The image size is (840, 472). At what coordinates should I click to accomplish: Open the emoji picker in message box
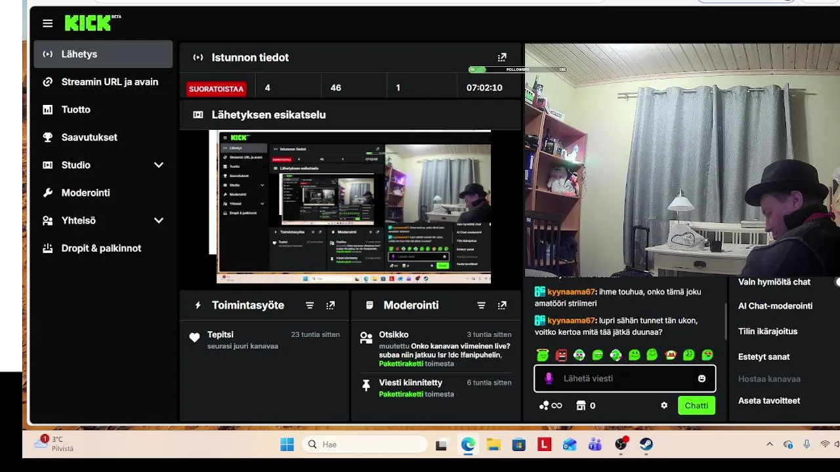(702, 378)
